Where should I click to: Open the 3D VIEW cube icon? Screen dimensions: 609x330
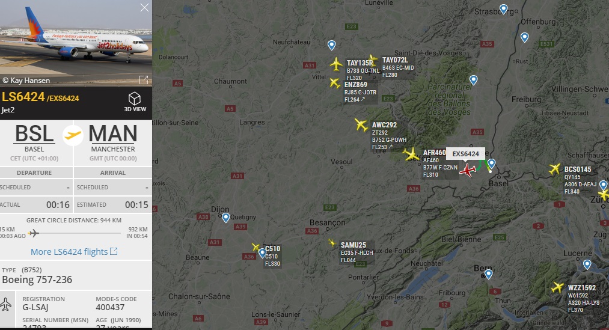tap(135, 99)
